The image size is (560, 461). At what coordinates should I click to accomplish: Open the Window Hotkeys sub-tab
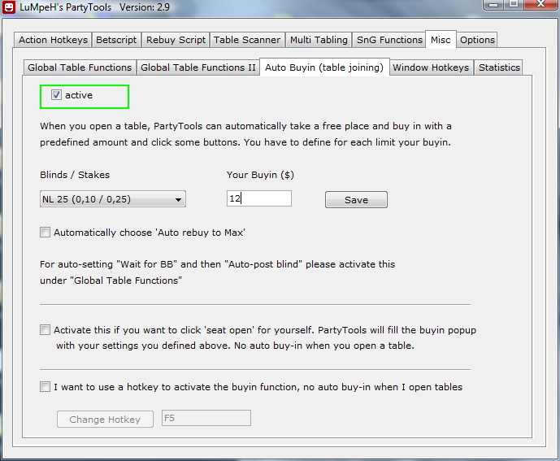pyautogui.click(x=431, y=67)
